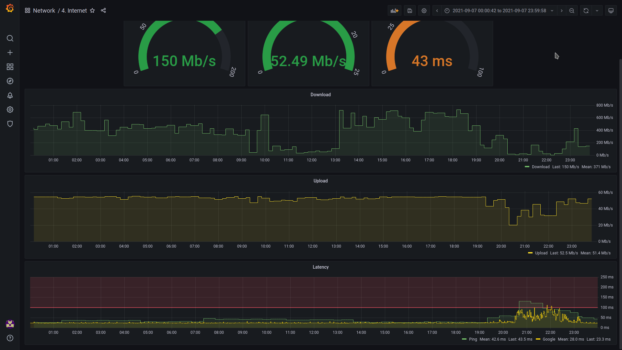
Task: Open the time range picker dropdown
Action: tap(499, 11)
